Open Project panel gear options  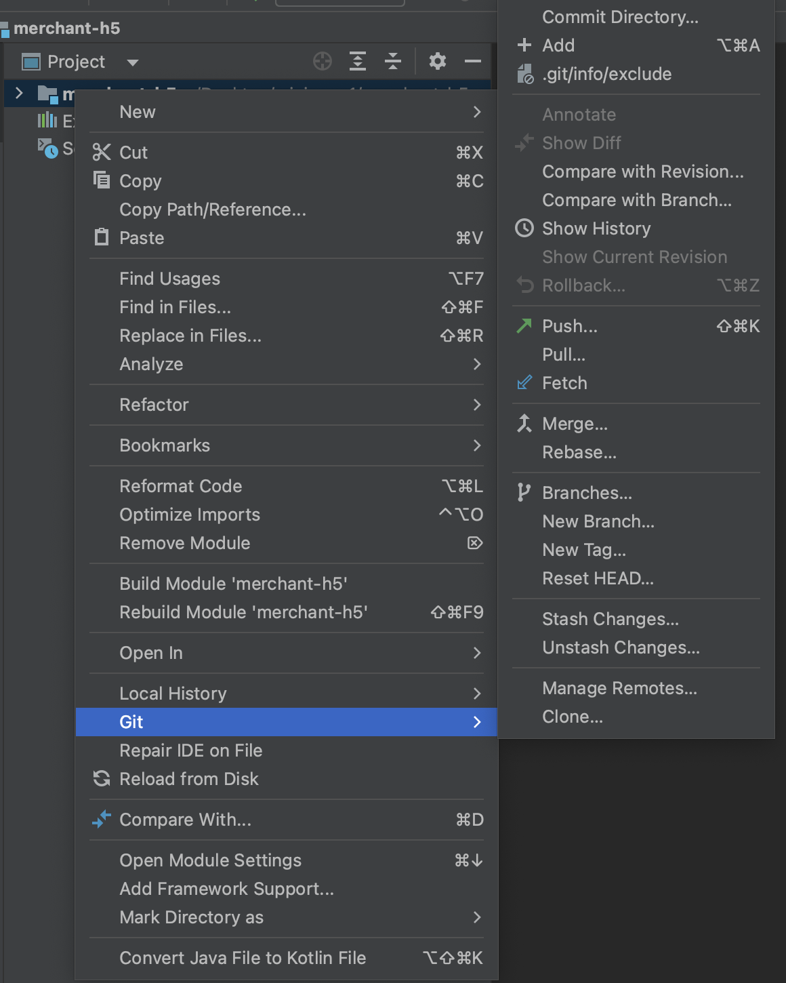(438, 62)
